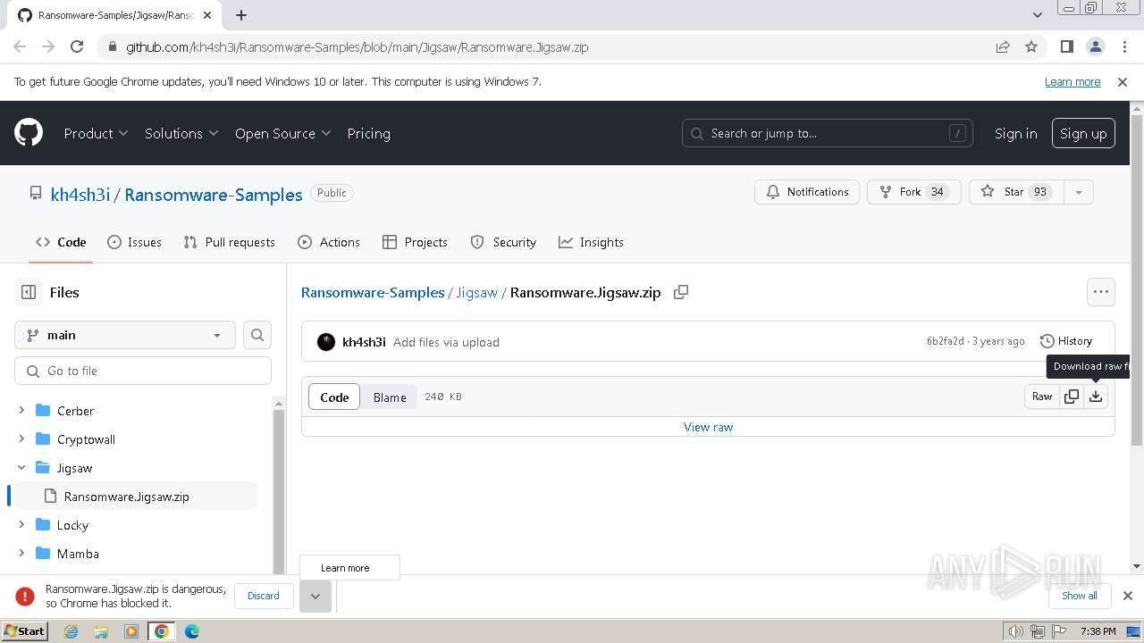Bookmark this page with the star icon
Viewport: 1144px width, 643px height.
[x=1031, y=46]
